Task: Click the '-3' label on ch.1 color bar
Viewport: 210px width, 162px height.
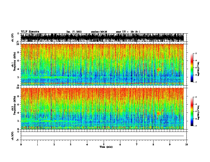Action: click(196, 53)
